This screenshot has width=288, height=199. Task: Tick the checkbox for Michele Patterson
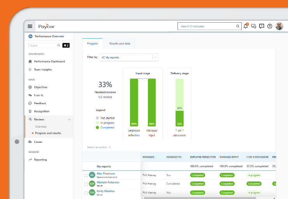point(86,184)
